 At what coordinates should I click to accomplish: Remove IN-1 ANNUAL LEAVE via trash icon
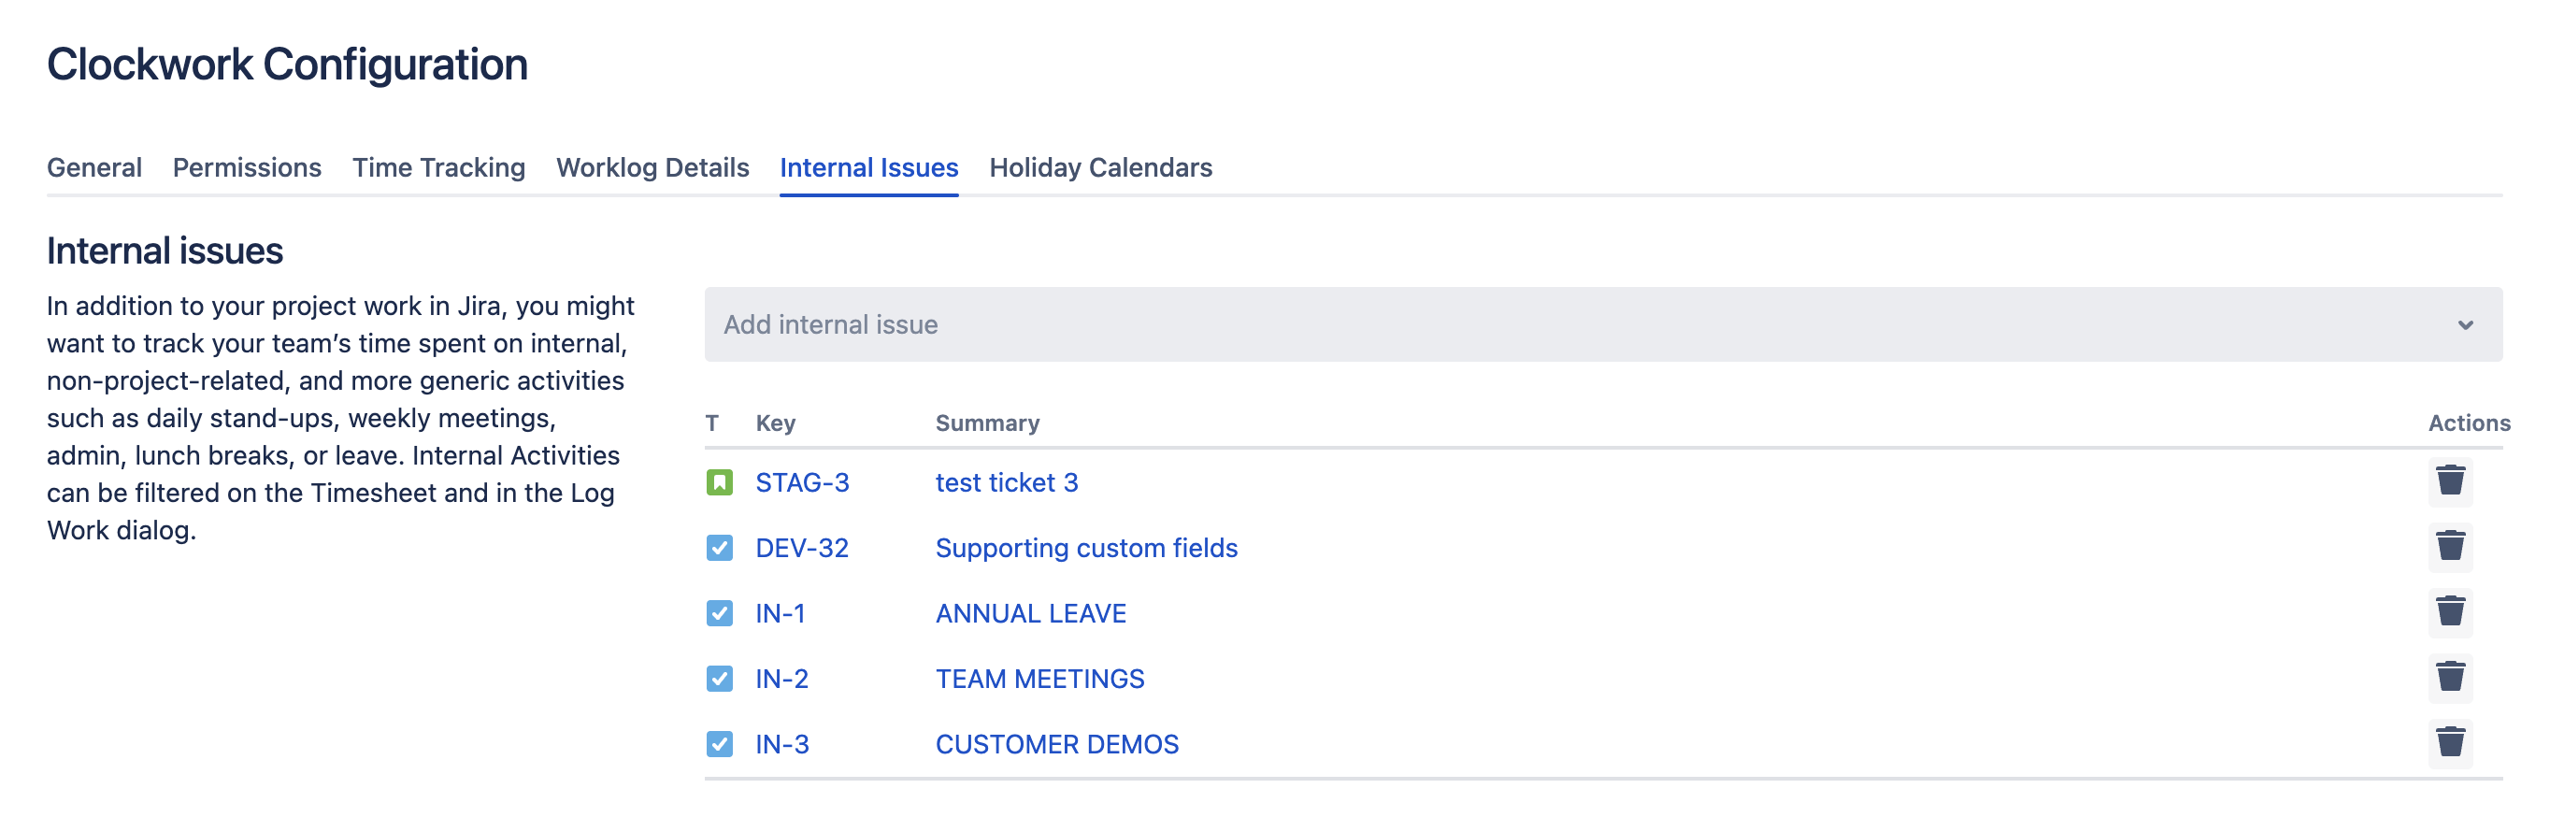coord(2450,612)
